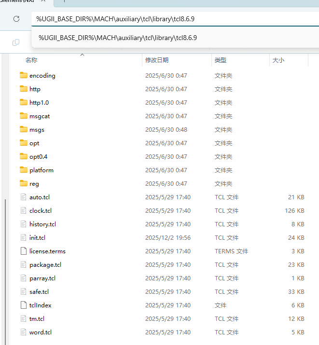
Task: Click the auto.tcl file icon
Action: click(23, 197)
